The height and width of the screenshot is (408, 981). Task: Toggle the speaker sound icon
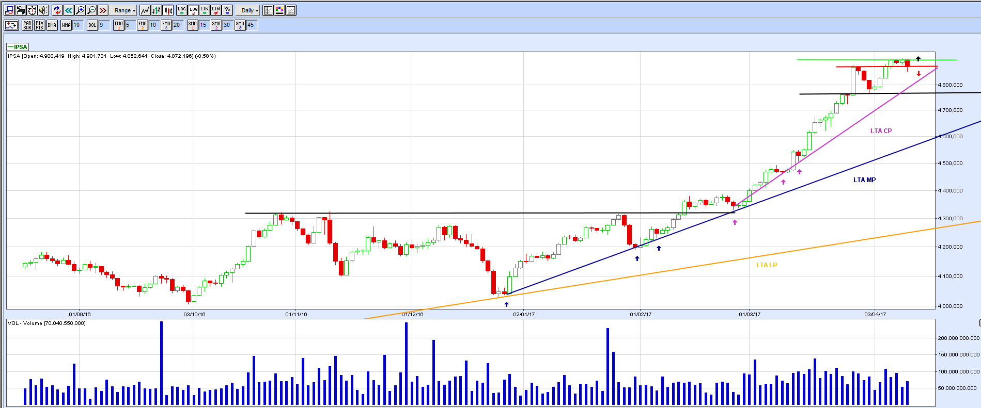tap(43, 10)
